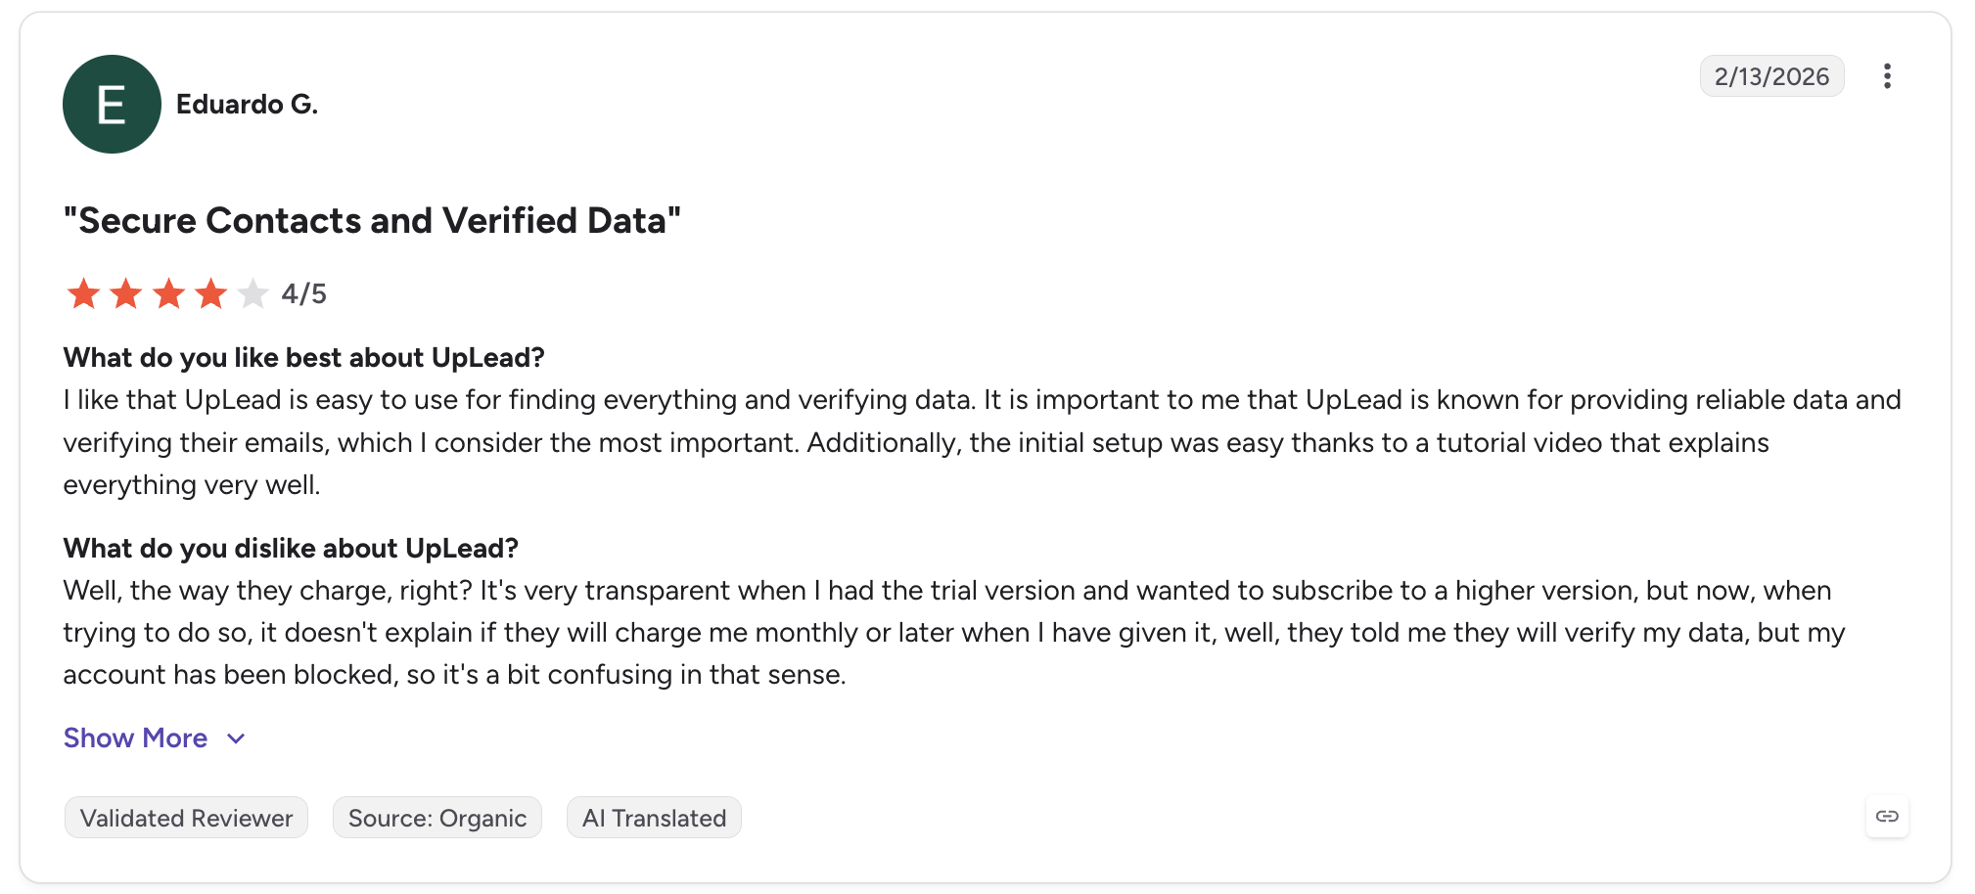Click the 4/5 rating score text
The width and height of the screenshot is (1975, 894).
coord(303,293)
